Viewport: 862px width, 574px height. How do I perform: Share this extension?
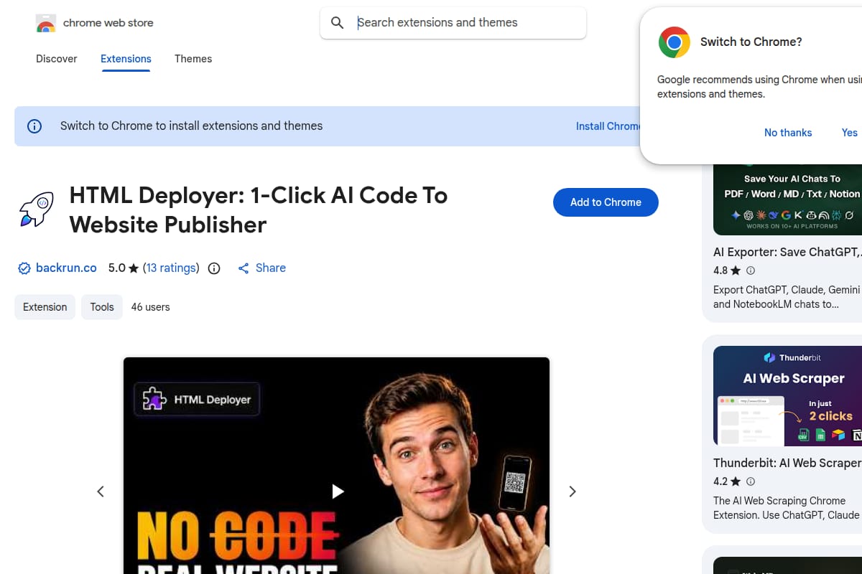coord(261,268)
